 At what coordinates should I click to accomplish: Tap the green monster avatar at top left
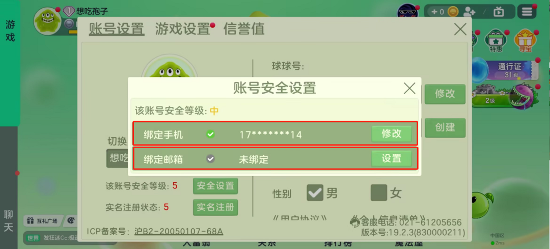click(47, 21)
